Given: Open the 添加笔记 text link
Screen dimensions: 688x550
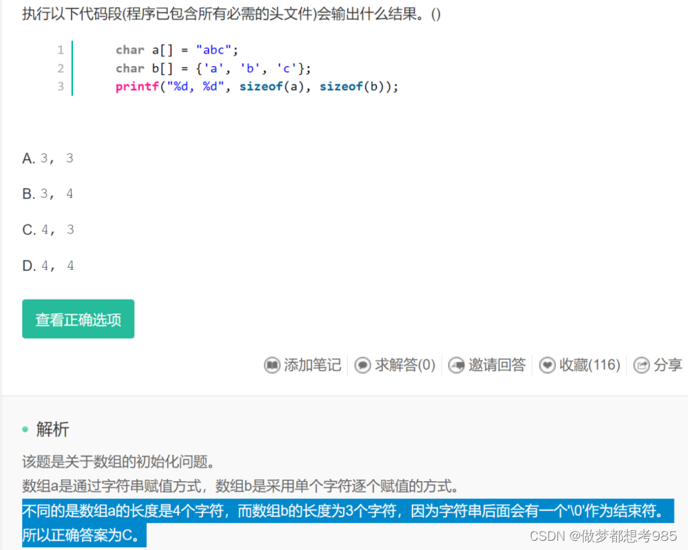Looking at the screenshot, I should 312,365.
